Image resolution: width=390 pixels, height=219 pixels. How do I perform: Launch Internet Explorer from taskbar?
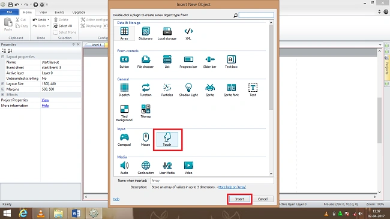coord(23,214)
